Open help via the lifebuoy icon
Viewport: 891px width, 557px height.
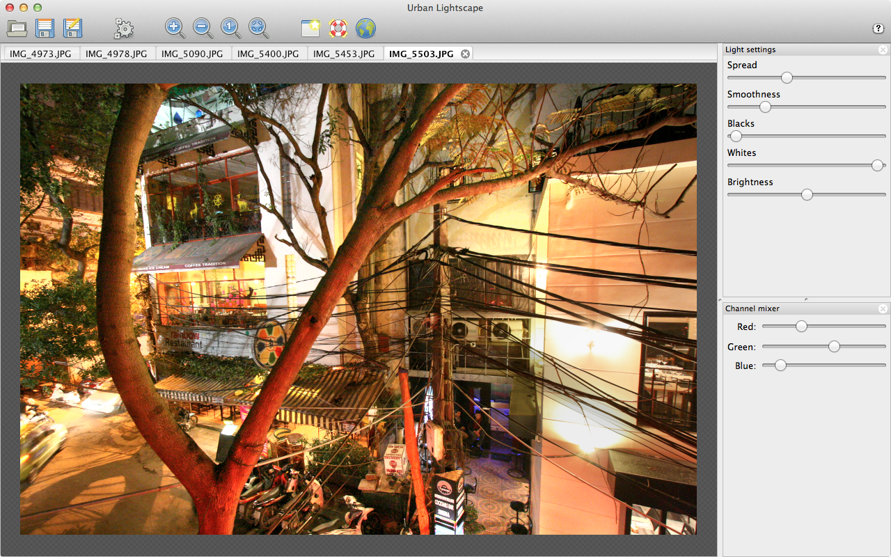[338, 29]
